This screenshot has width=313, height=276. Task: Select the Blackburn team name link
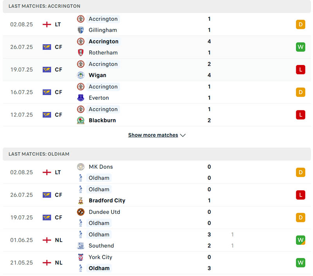pos(102,121)
